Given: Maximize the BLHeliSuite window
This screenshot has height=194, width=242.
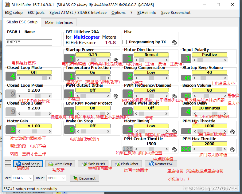Looking at the screenshot, I should pyautogui.click(x=218, y=5).
